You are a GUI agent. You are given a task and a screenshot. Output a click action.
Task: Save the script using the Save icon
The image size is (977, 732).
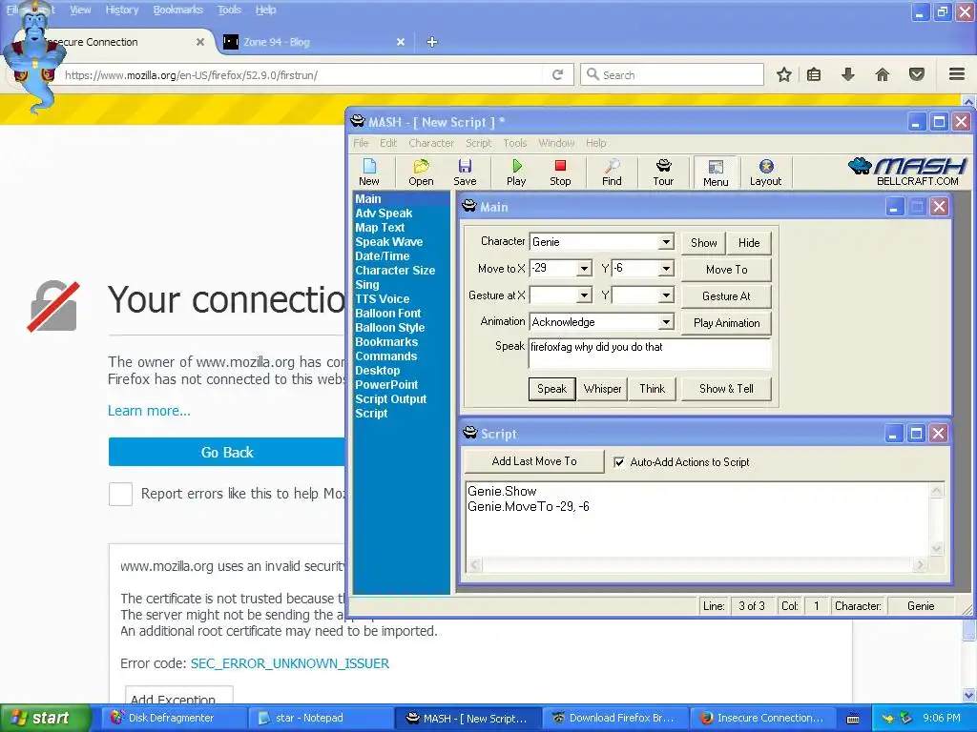coord(465,173)
